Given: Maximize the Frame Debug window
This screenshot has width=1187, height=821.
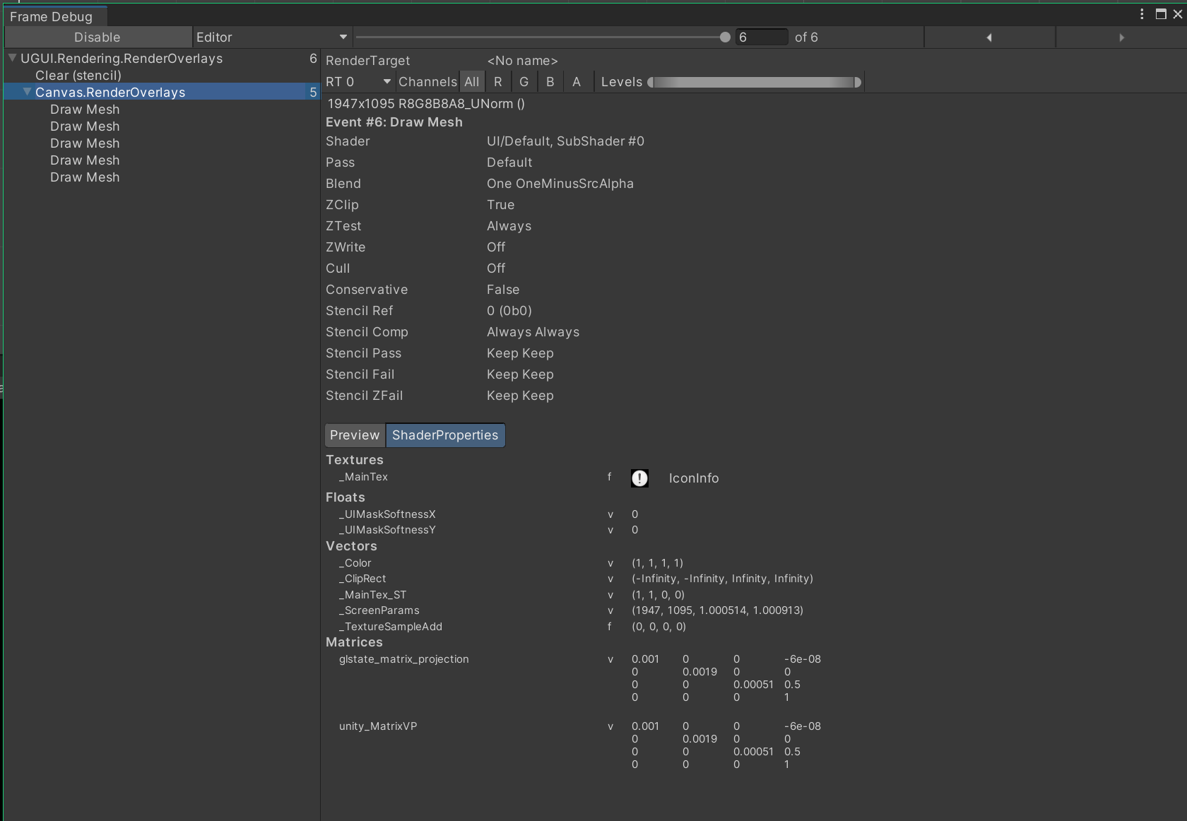Looking at the screenshot, I should [1161, 13].
